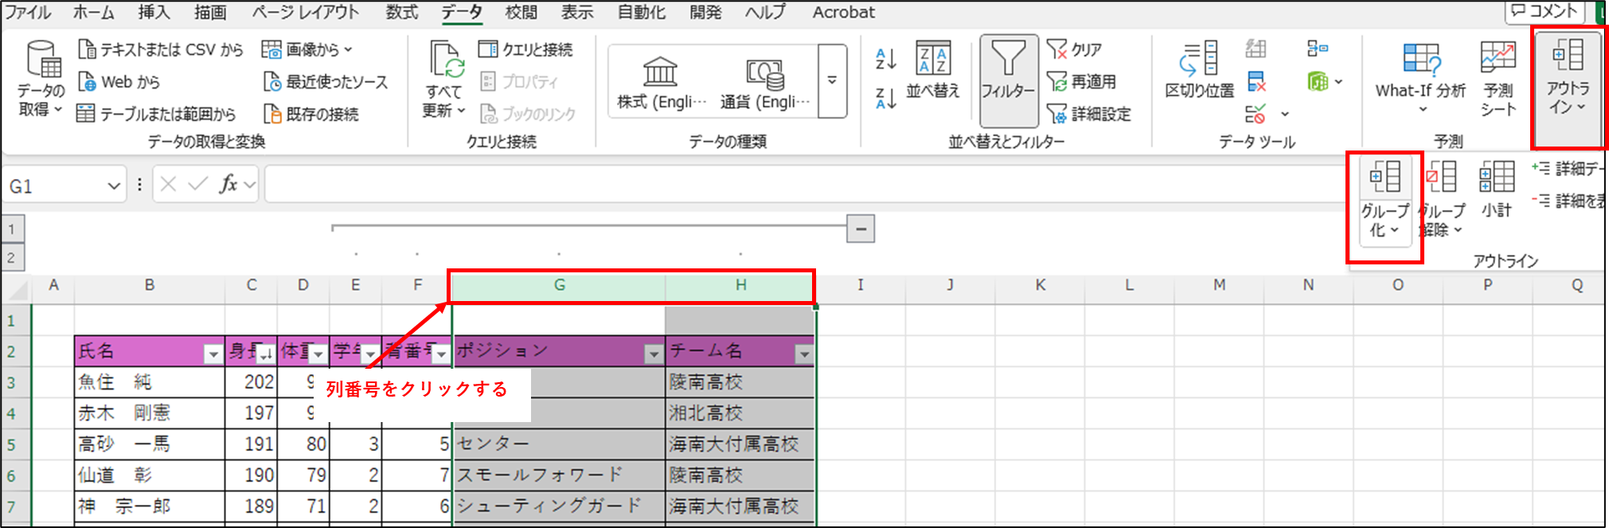Open the What-If 分析 menu
Image resolution: width=1609 pixels, height=528 pixels.
point(1421,77)
